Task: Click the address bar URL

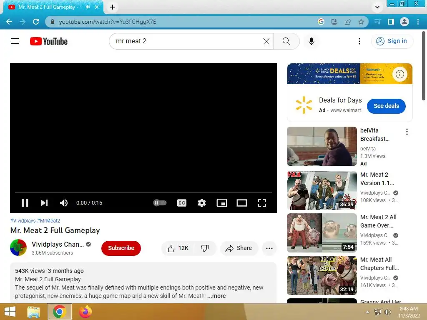Action: (x=108, y=22)
